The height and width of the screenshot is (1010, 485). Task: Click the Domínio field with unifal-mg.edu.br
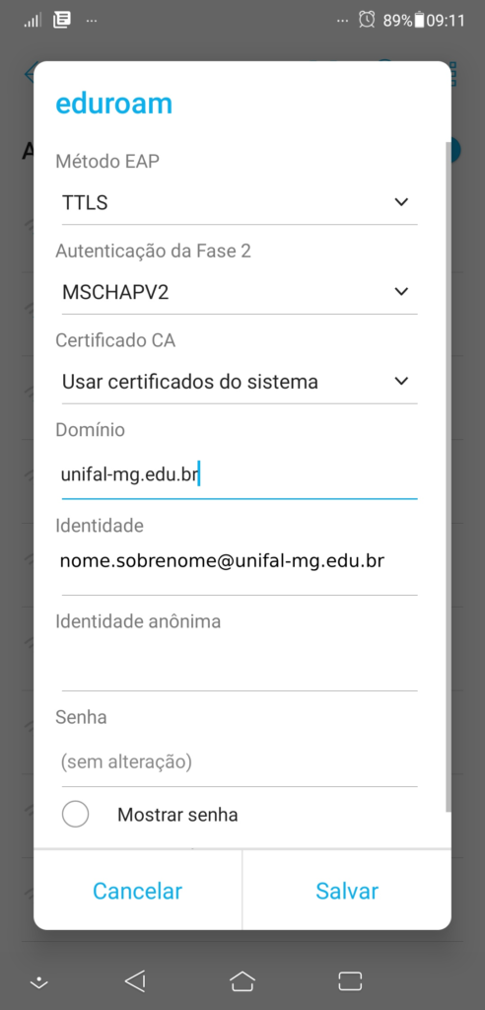click(x=240, y=476)
